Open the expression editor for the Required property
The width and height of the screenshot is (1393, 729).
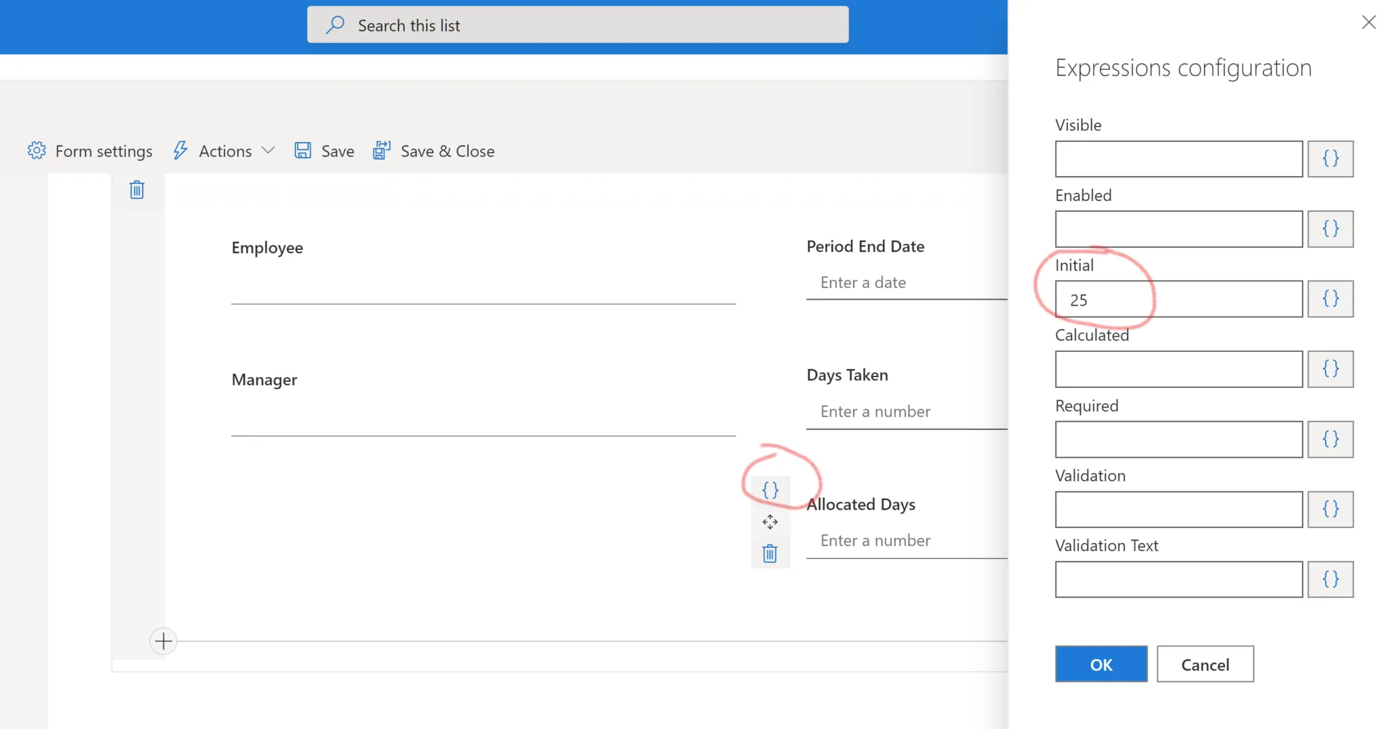(x=1330, y=439)
